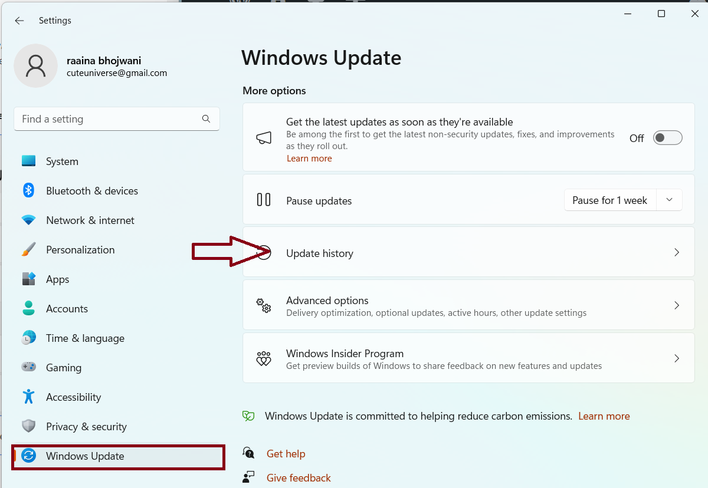
Task: Expand Advanced options using right chevron
Action: pyautogui.click(x=676, y=305)
